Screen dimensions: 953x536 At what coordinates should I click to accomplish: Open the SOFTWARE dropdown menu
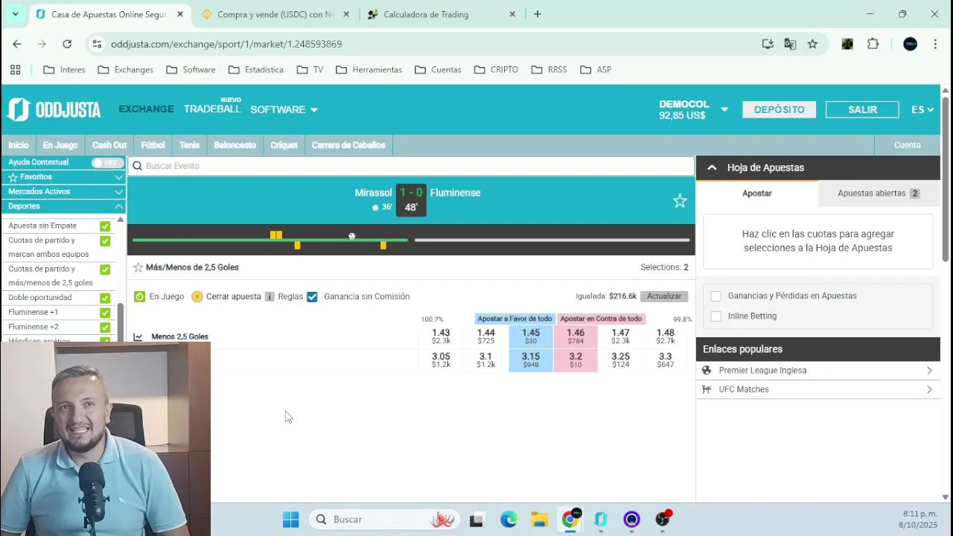click(284, 109)
